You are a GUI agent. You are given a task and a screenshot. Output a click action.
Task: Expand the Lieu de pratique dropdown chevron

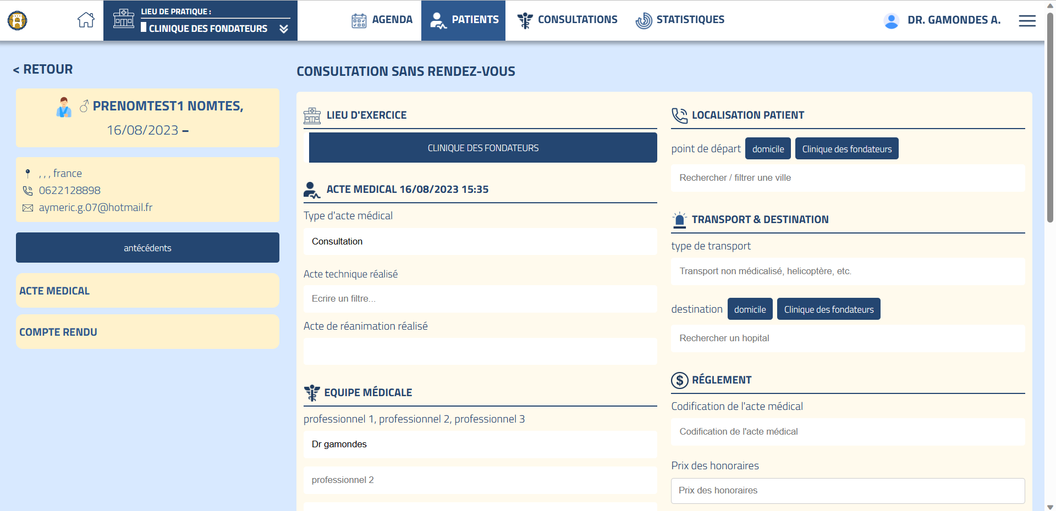tap(284, 29)
